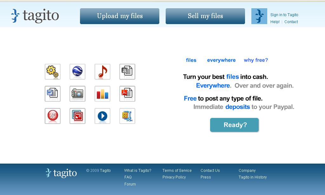Click the blue play video icon
Screen dimensions: 325x195
coord(103,116)
